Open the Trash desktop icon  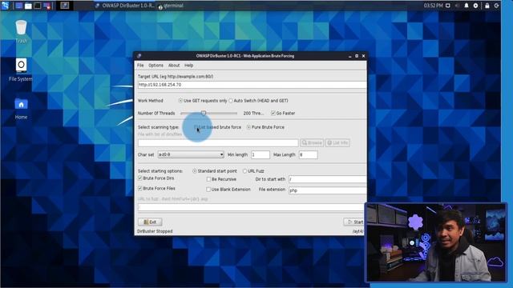point(22,31)
